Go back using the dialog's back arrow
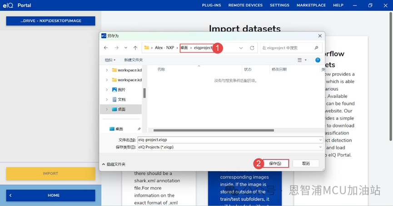This screenshot has width=393, height=206. click(x=106, y=48)
